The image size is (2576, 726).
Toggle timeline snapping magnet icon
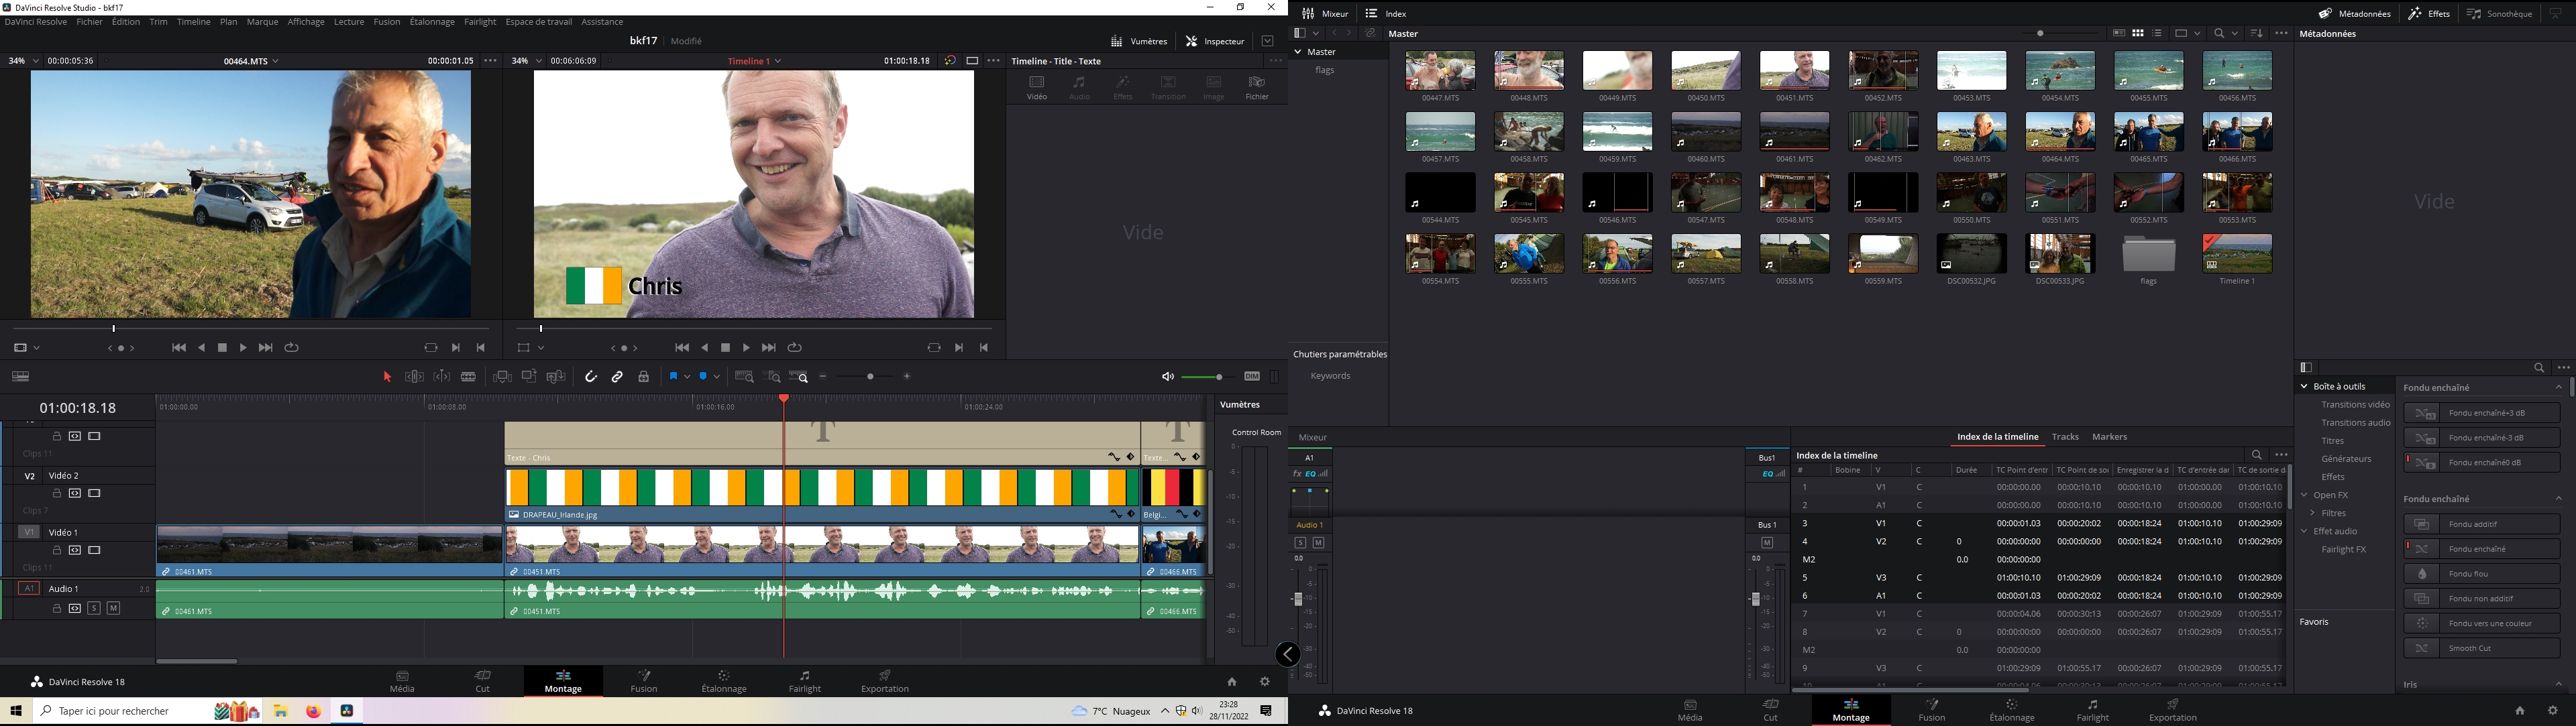591,377
